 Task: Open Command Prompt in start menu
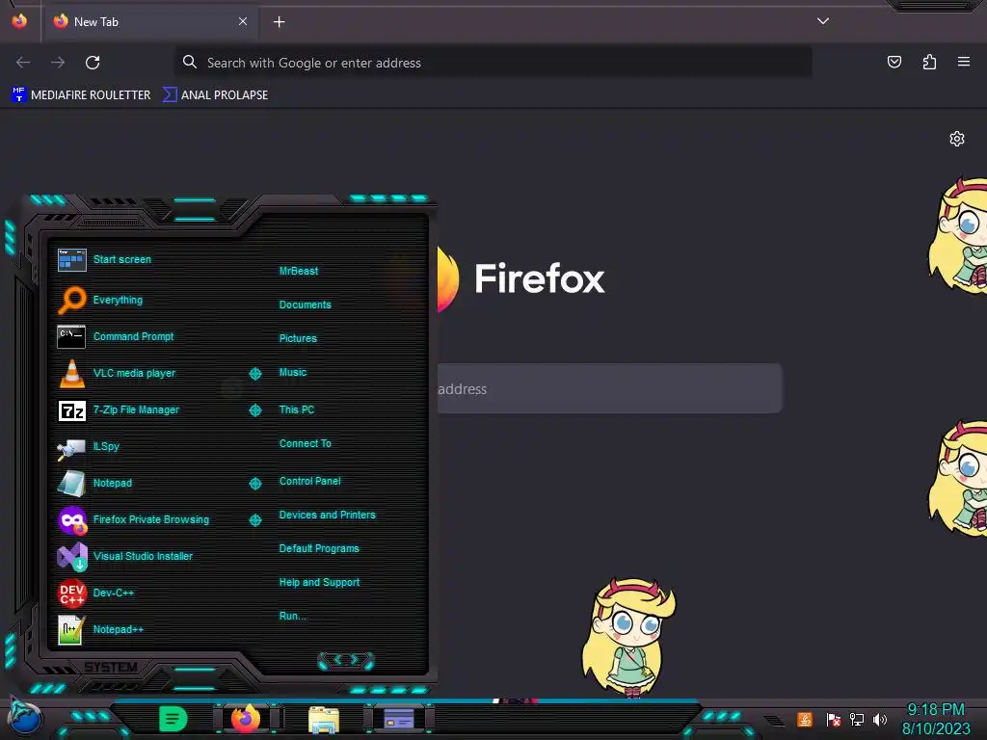coord(116,336)
